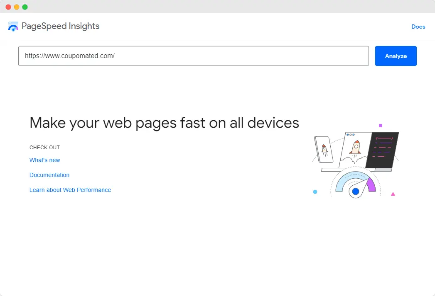Click the code editor panel in the illustration
This screenshot has height=296, width=435.
click(382, 149)
